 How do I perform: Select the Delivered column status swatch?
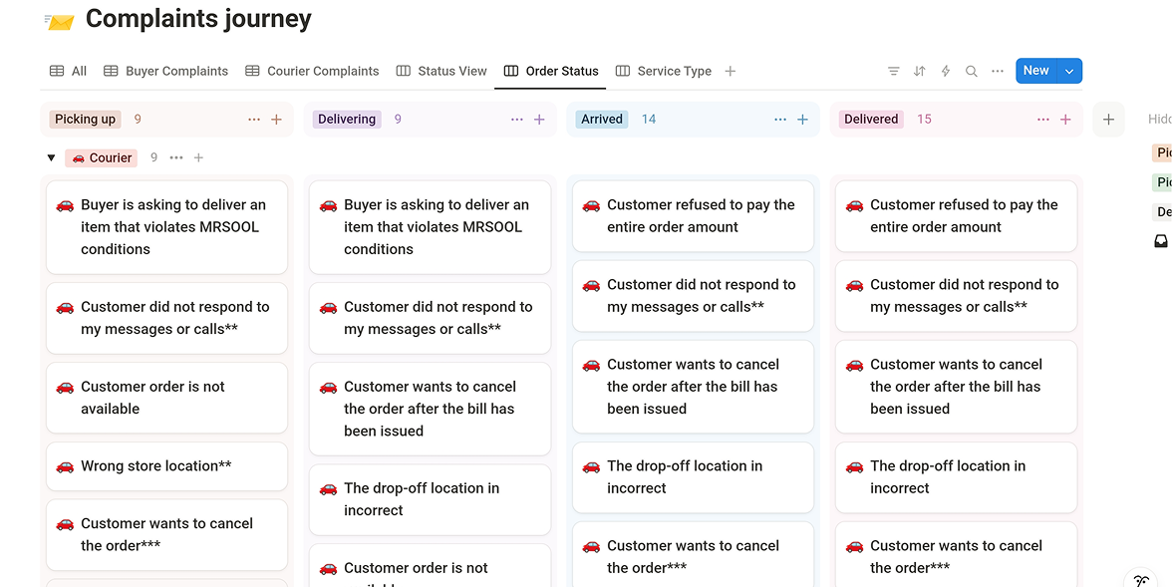[870, 119]
